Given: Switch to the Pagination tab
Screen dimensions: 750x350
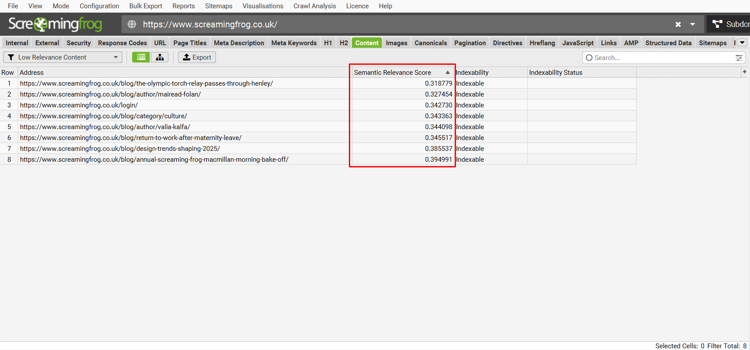Looking at the screenshot, I should coord(470,43).
